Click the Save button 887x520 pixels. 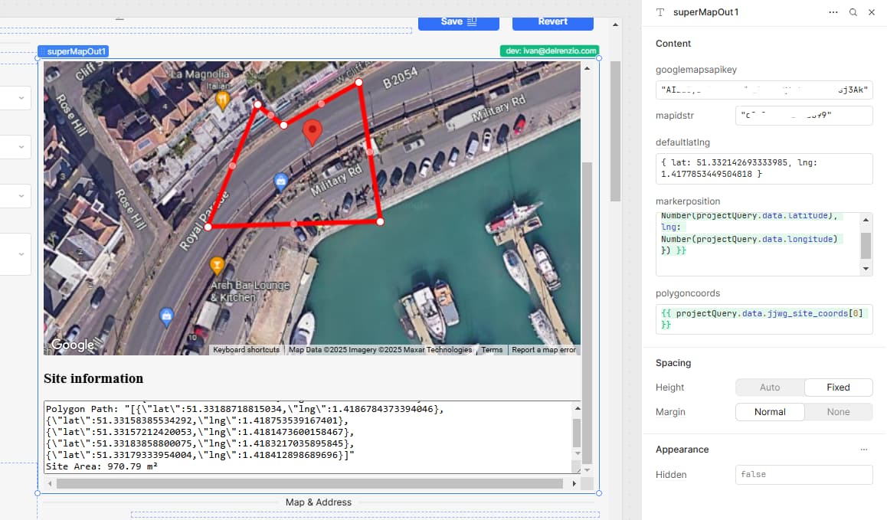pyautogui.click(x=459, y=22)
